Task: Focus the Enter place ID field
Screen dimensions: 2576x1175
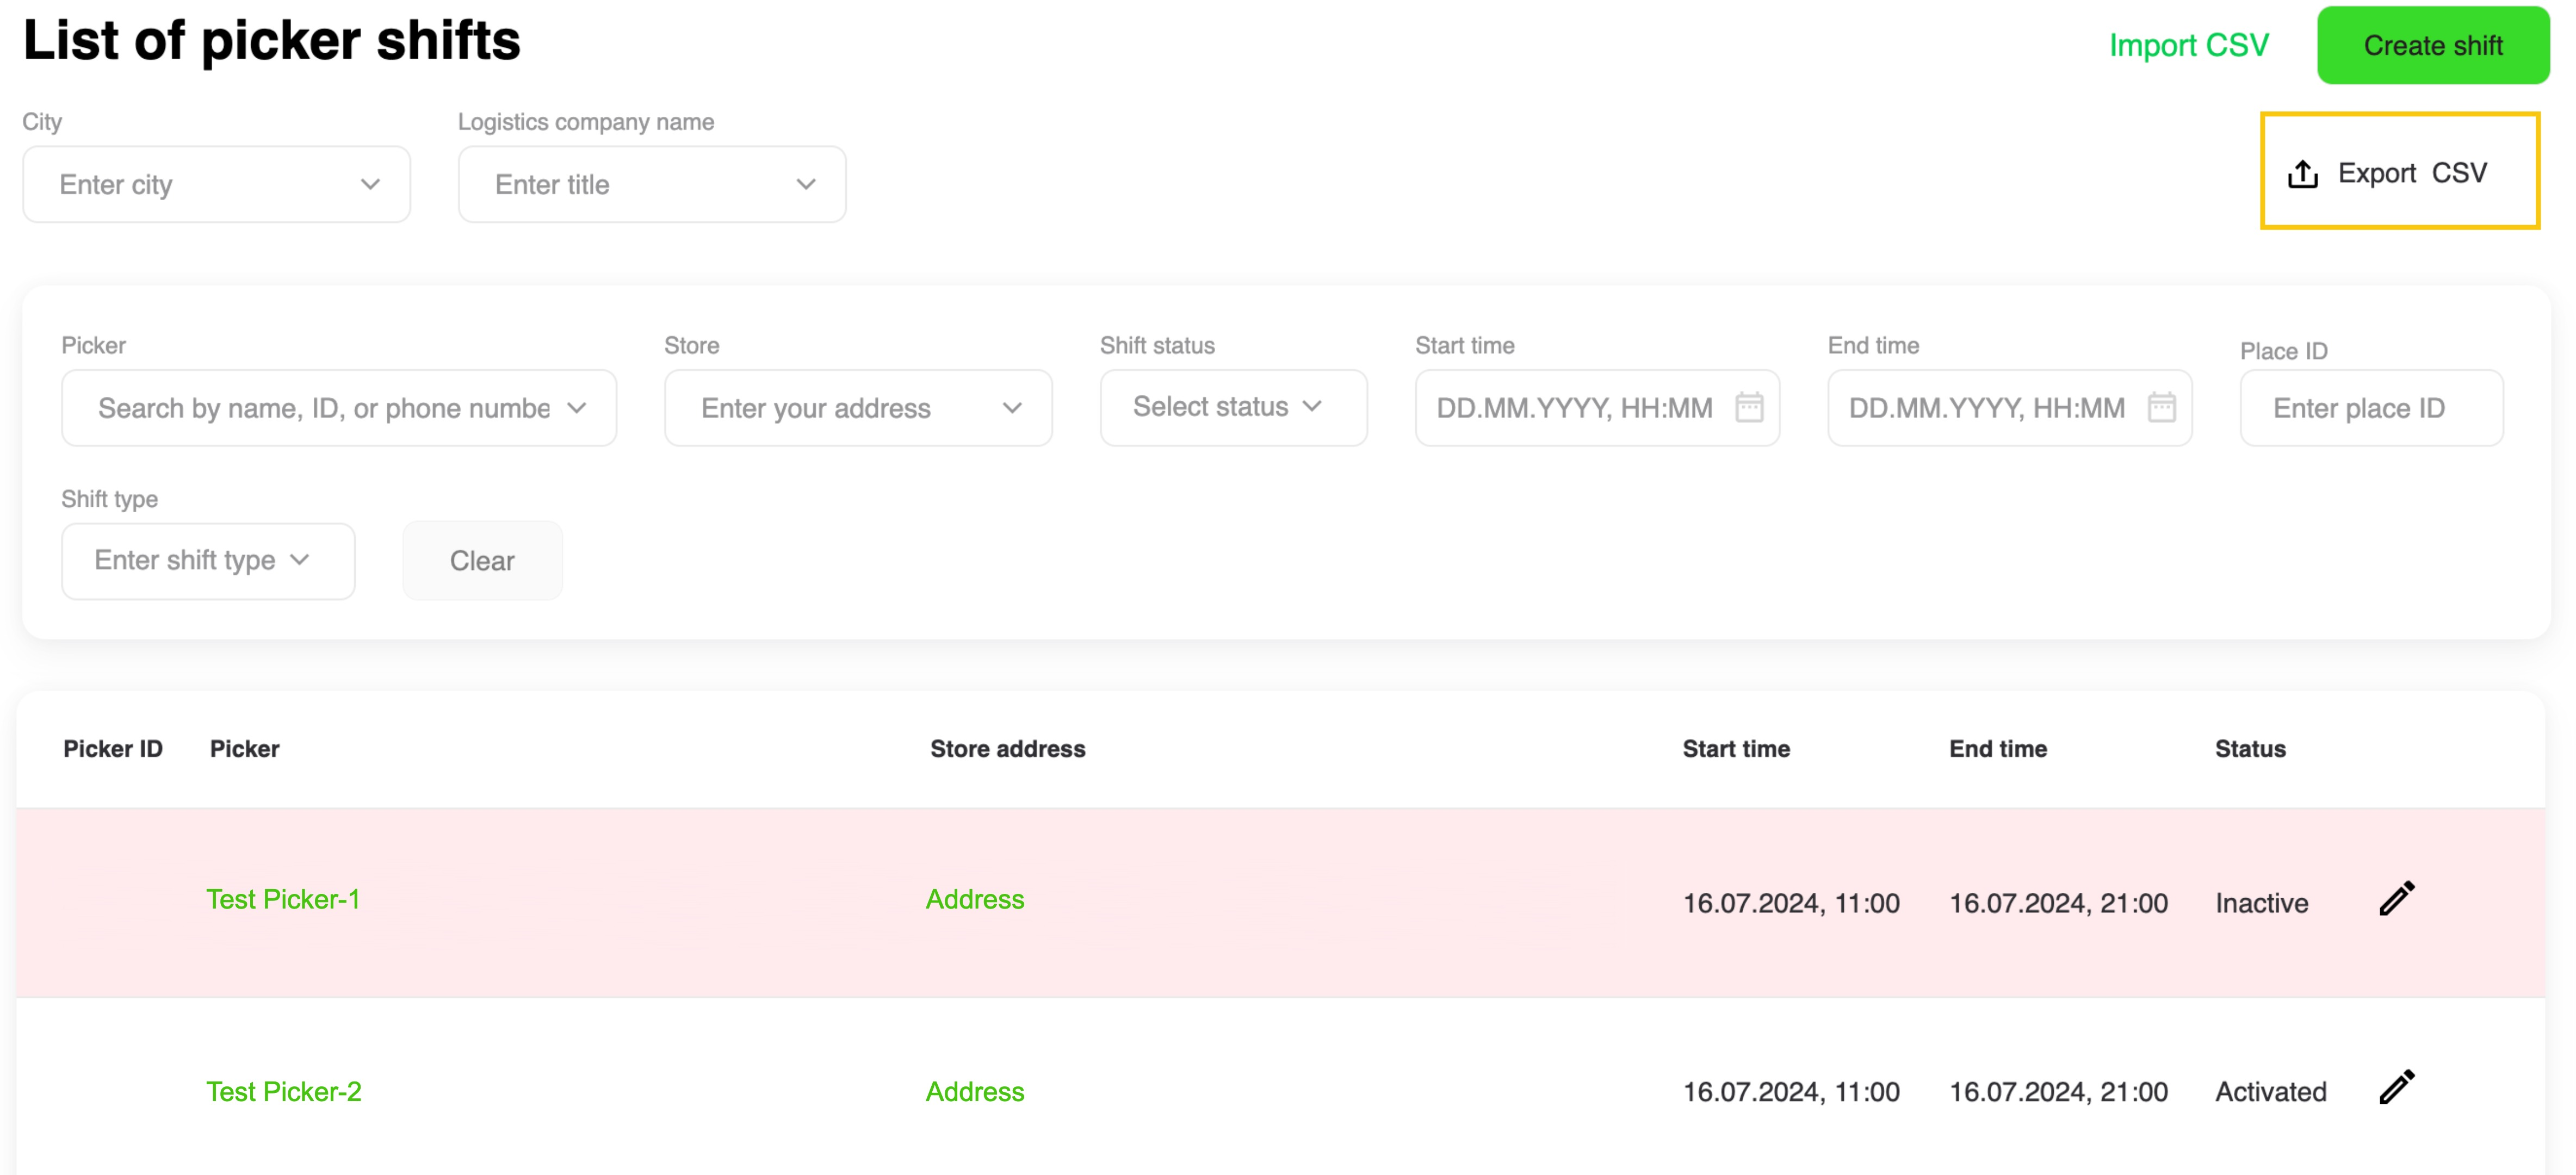Action: click(2370, 408)
